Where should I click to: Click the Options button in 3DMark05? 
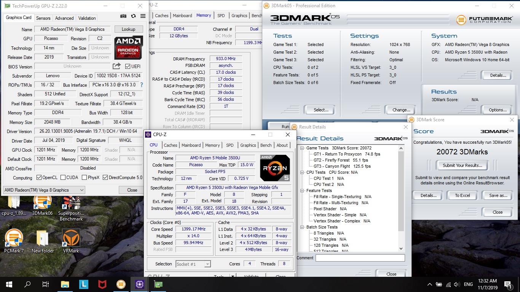pyautogui.click(x=498, y=110)
